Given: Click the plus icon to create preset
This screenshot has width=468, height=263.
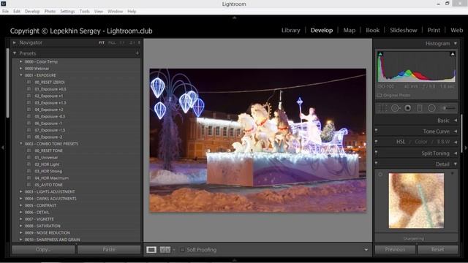Looking at the screenshot, I should [137, 53].
